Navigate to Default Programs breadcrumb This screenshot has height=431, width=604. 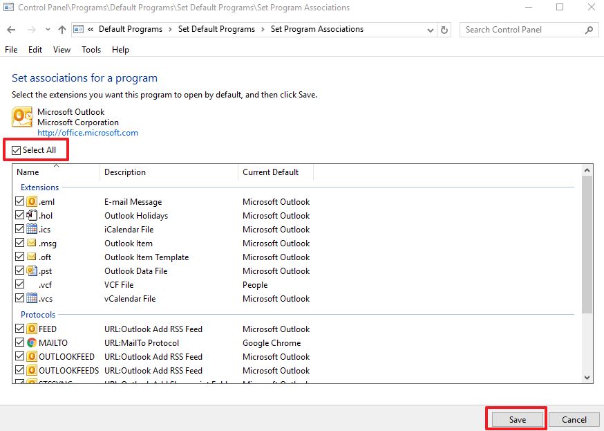(131, 29)
